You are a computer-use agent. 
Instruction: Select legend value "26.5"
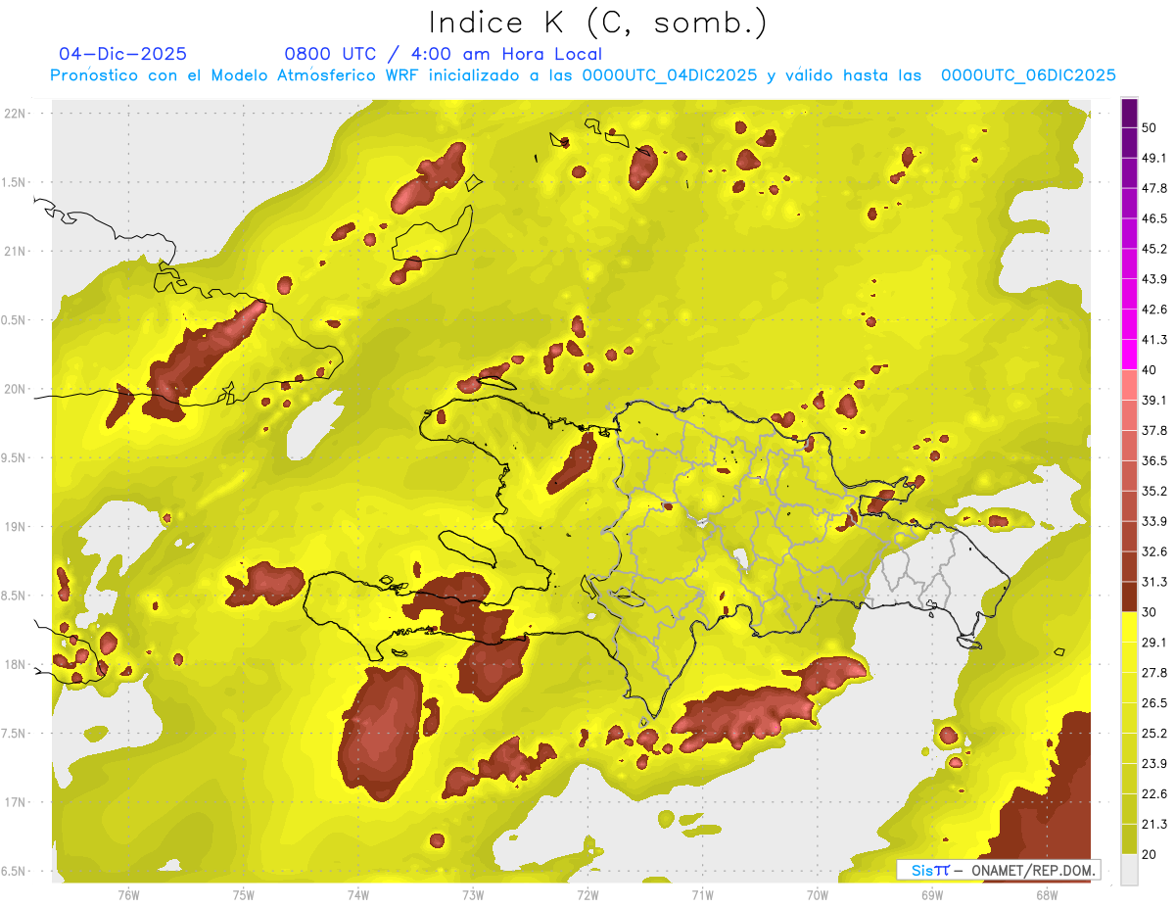click(x=1154, y=703)
